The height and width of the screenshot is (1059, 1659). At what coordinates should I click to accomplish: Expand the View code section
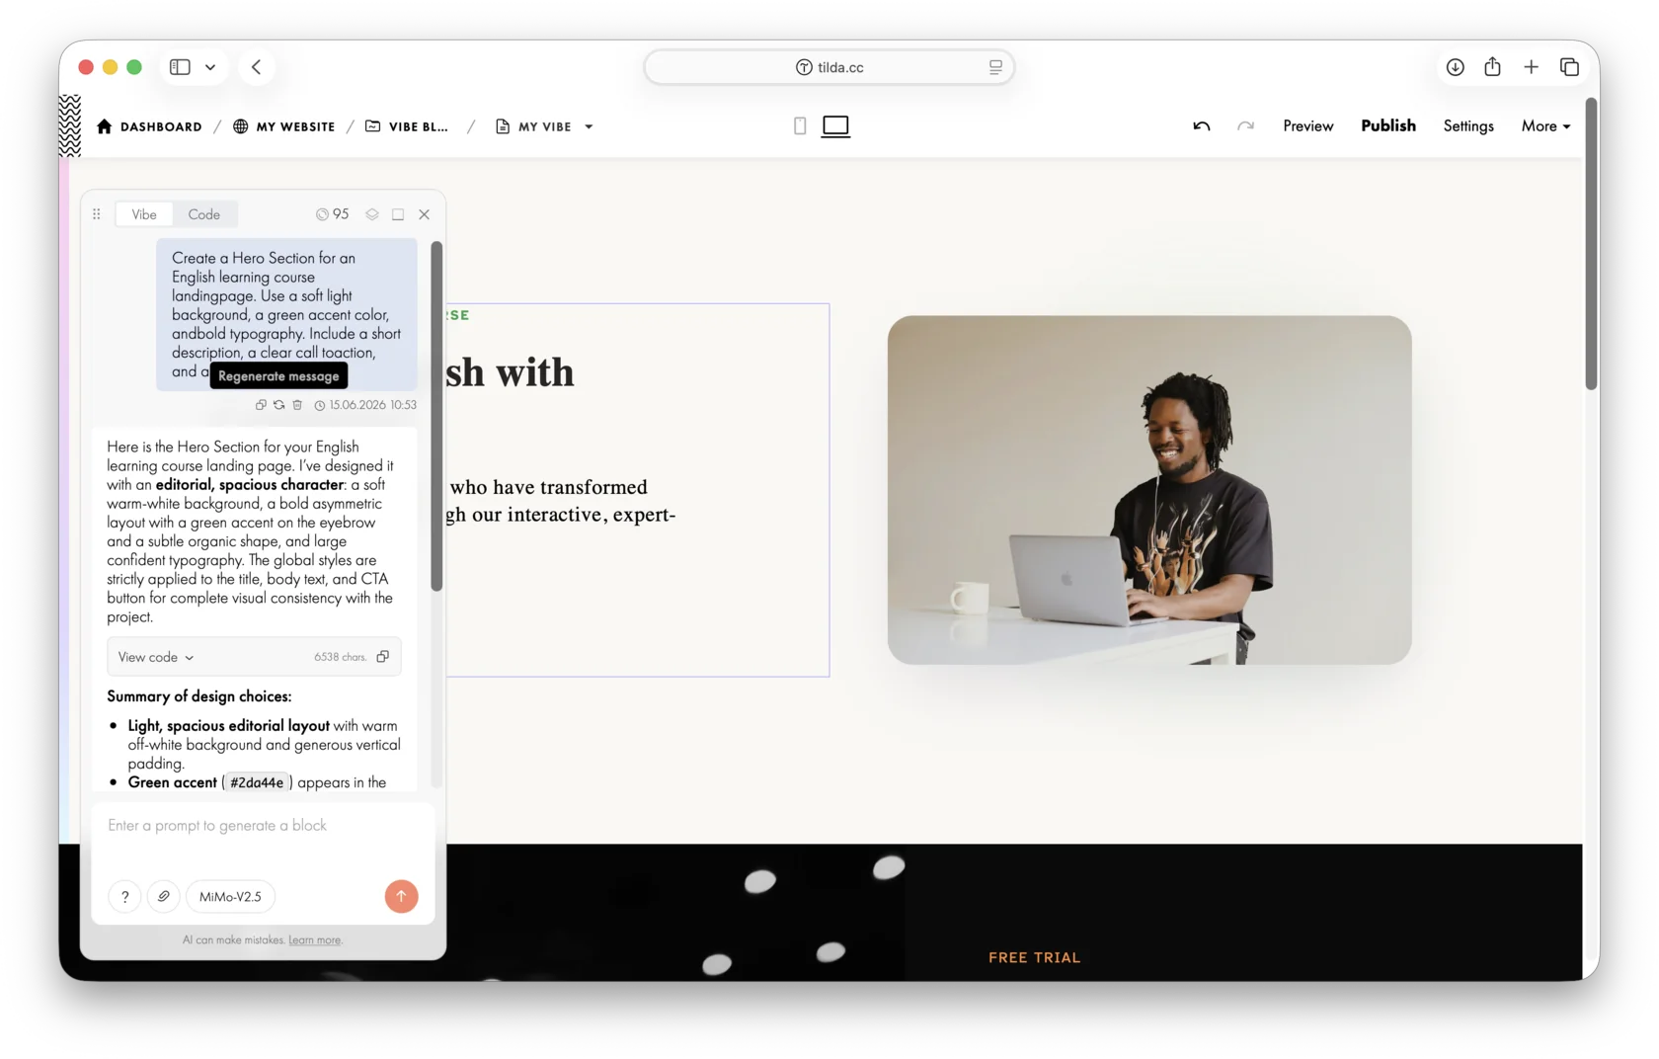point(156,657)
